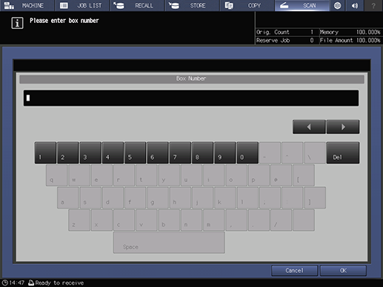
Task: Open the MACHINE tab
Action: [27, 5]
